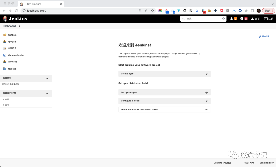Click the browser back arrow
The image size is (276, 167).
[x=4, y=11]
